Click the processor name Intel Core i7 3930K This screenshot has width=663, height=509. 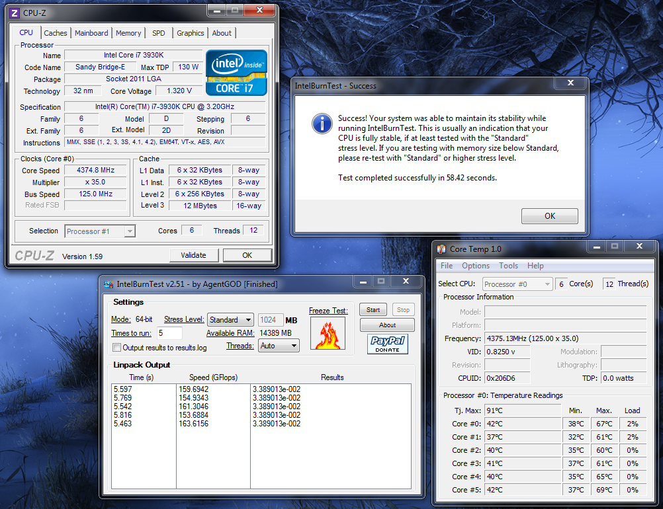tap(134, 55)
